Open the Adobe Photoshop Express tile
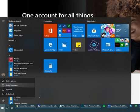The width and height of the screenshot is (140, 112). point(94,45)
